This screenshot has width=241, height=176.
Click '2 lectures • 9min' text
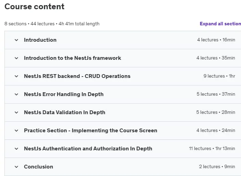(217, 167)
